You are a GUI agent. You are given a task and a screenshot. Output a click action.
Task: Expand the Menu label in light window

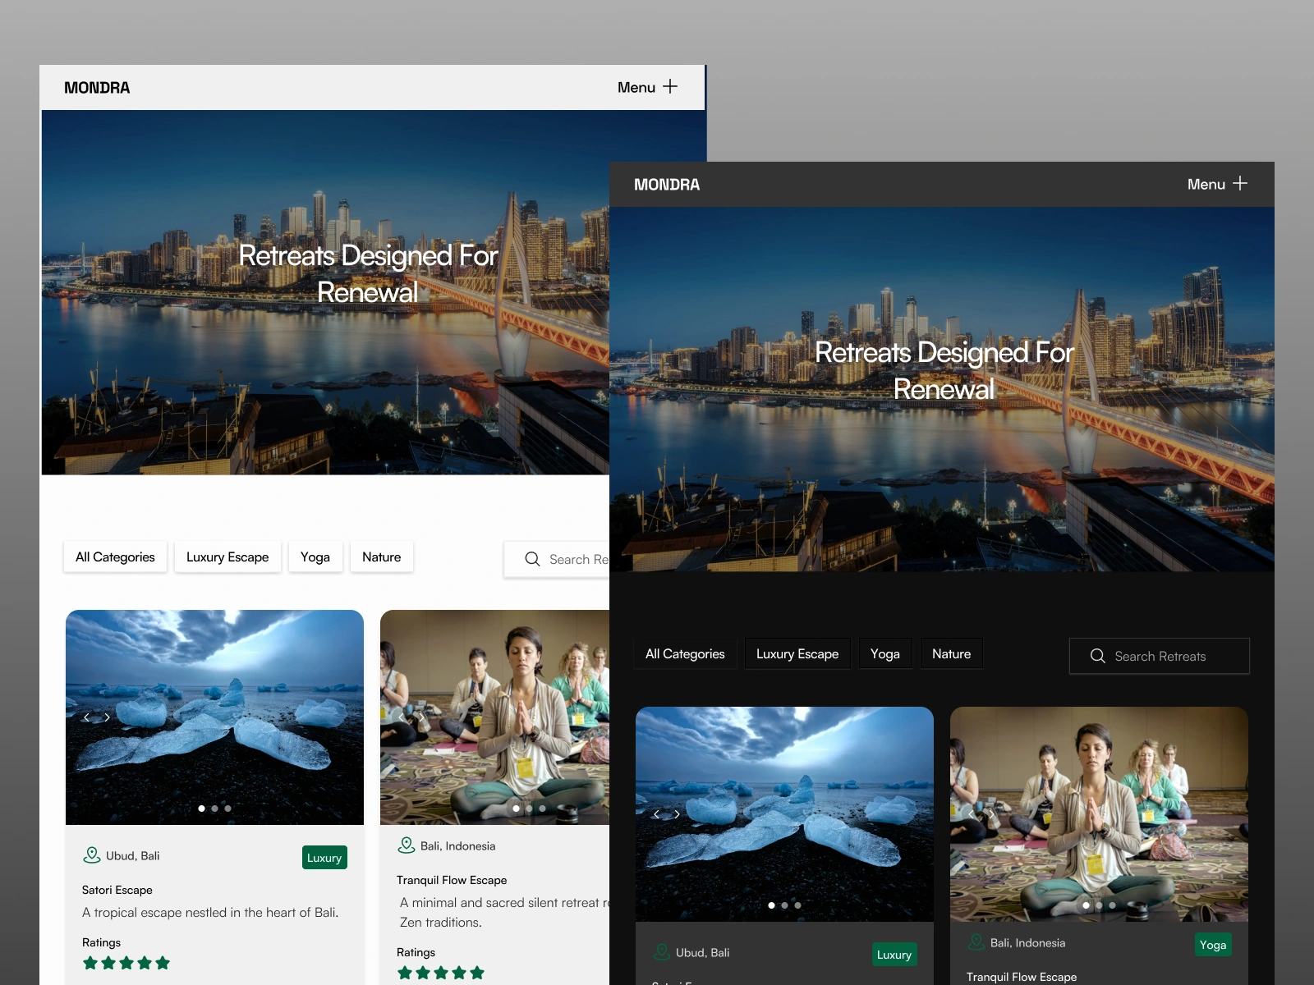pos(636,88)
